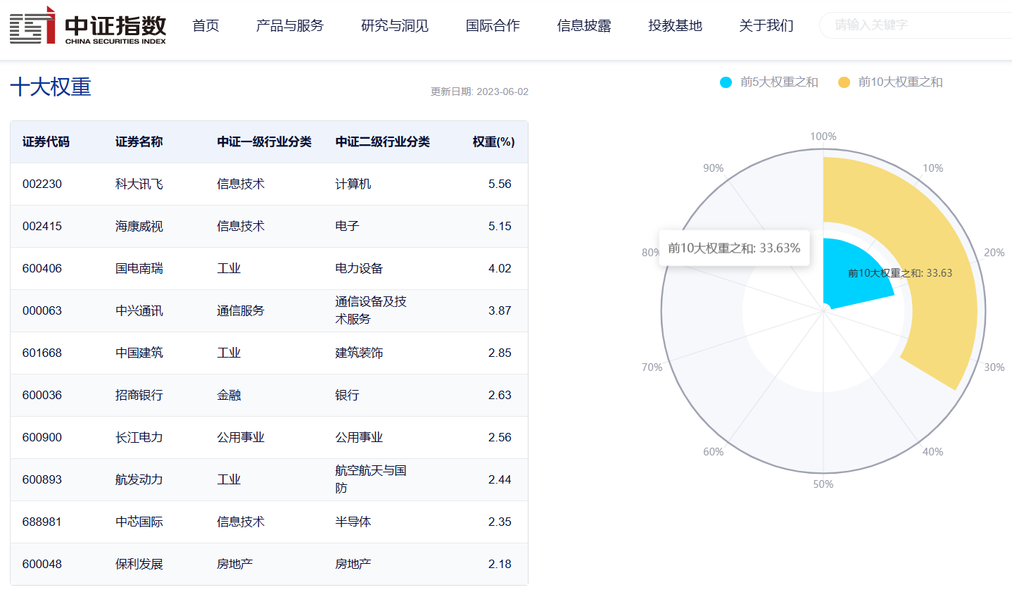This screenshot has height=592, width=1012.
Task: Click weight value 5.15
Action: (500, 227)
